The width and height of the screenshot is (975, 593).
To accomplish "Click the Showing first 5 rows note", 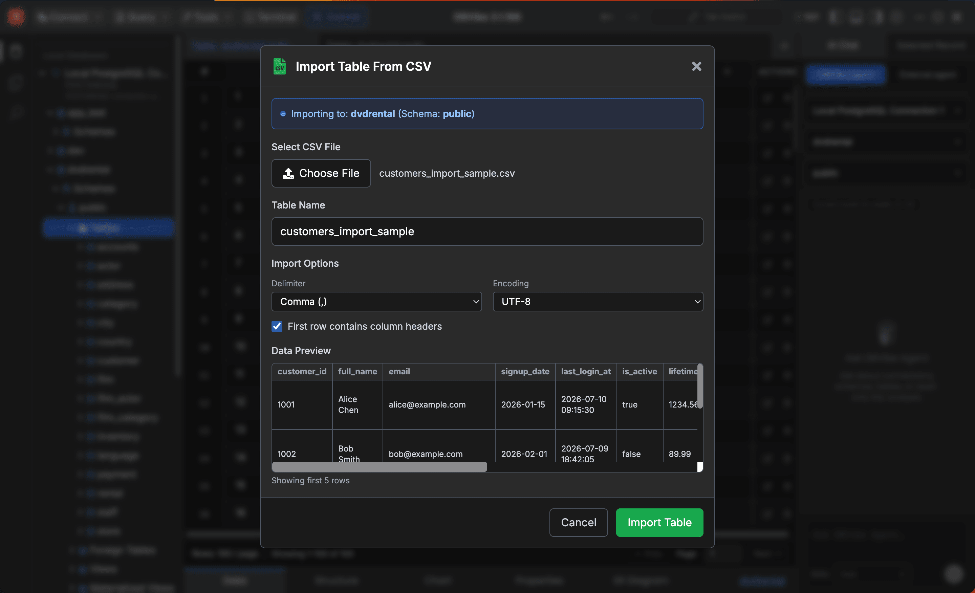I will [311, 481].
